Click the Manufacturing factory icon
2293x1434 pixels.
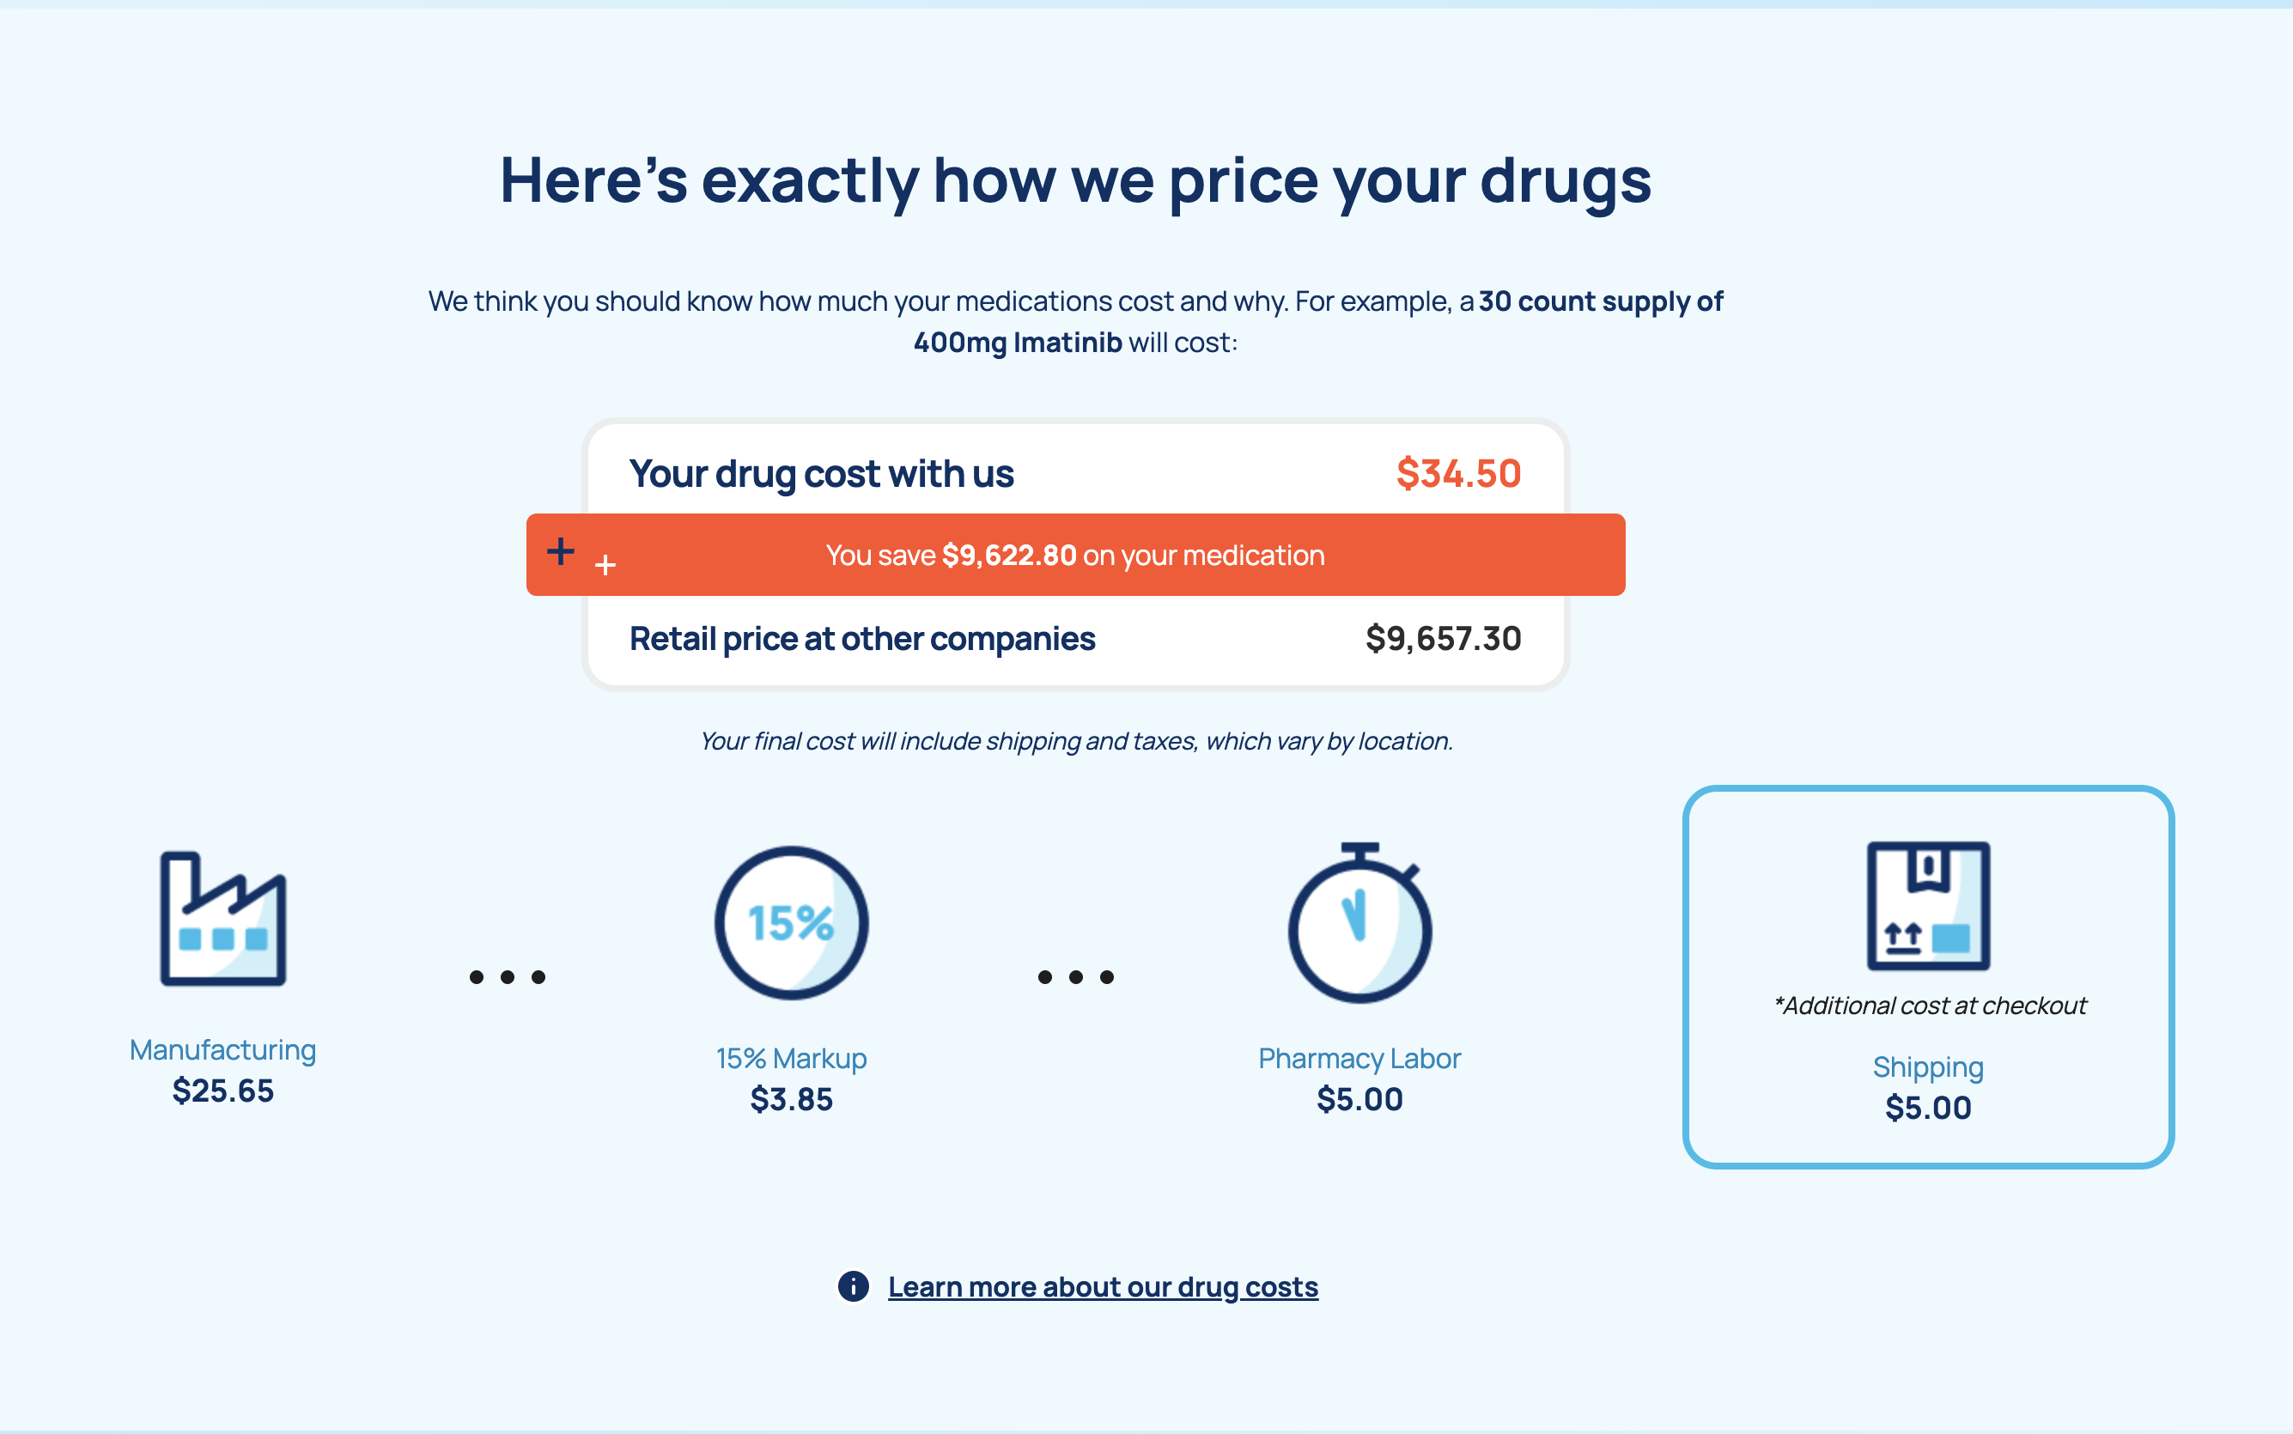coord(222,919)
